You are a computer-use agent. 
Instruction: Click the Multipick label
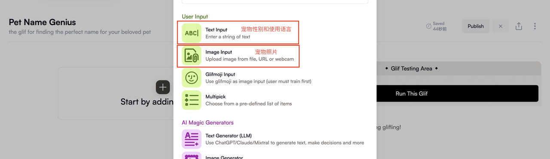click(216, 97)
